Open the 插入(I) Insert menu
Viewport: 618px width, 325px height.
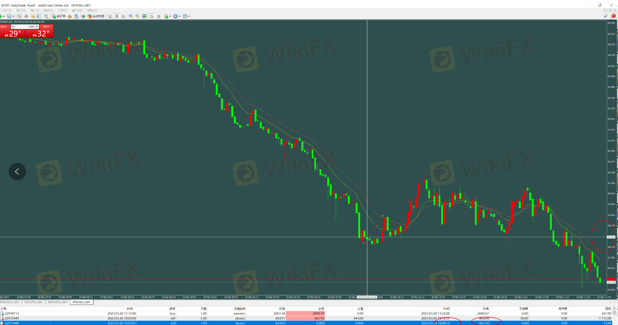pyautogui.click(x=35, y=10)
